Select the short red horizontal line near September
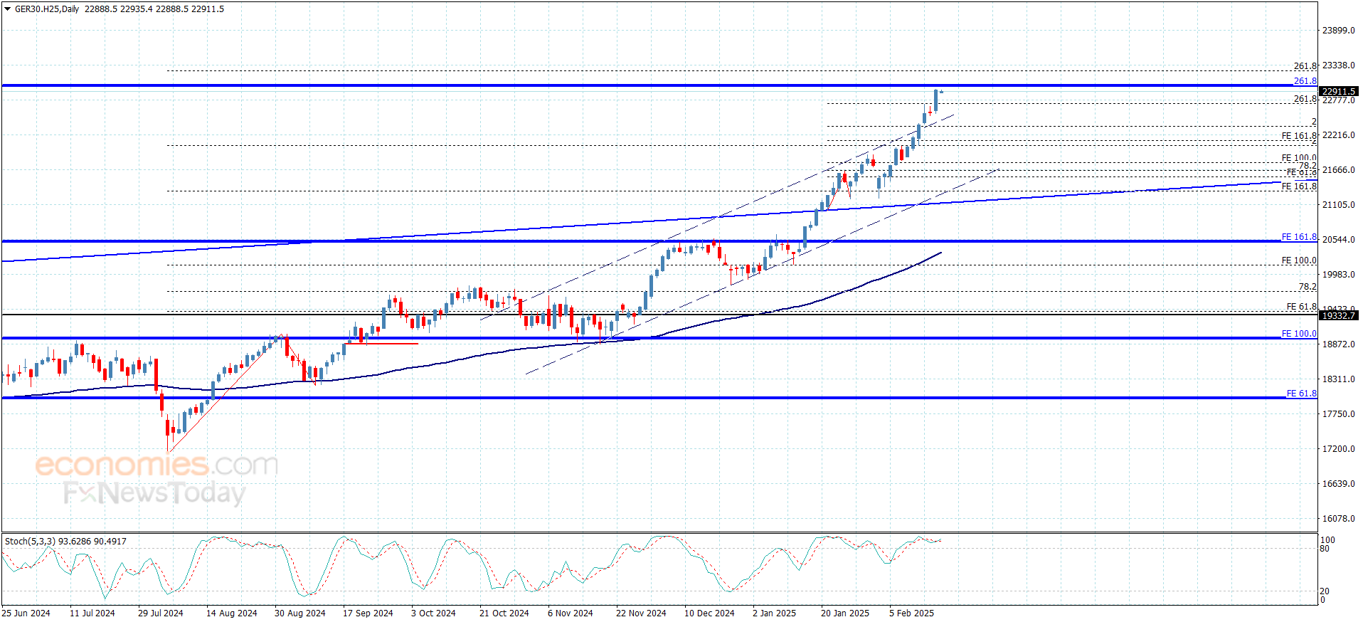 (x=381, y=344)
